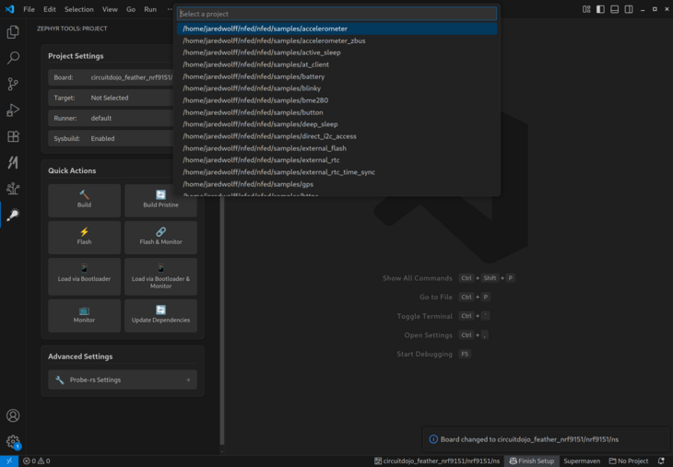
Task: Click the Board changed notification message
Action: [529, 439]
